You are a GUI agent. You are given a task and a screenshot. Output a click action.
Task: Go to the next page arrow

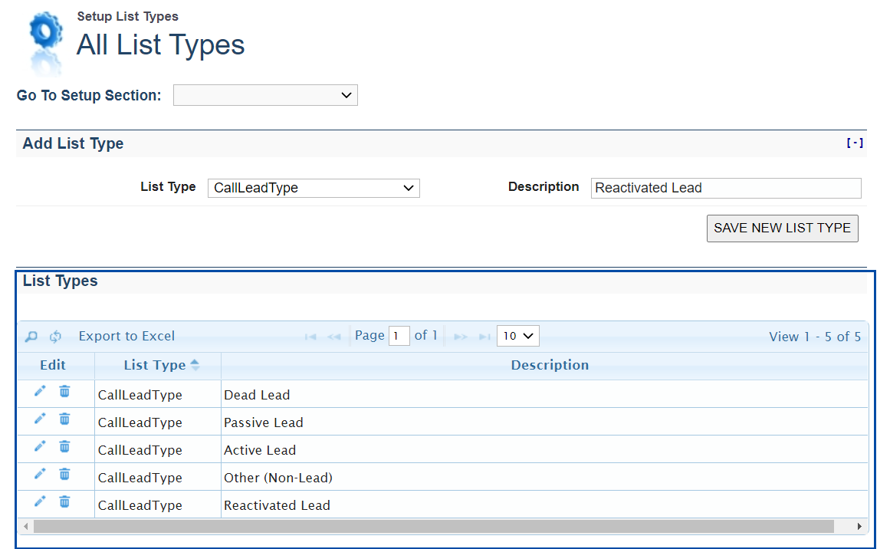click(460, 337)
